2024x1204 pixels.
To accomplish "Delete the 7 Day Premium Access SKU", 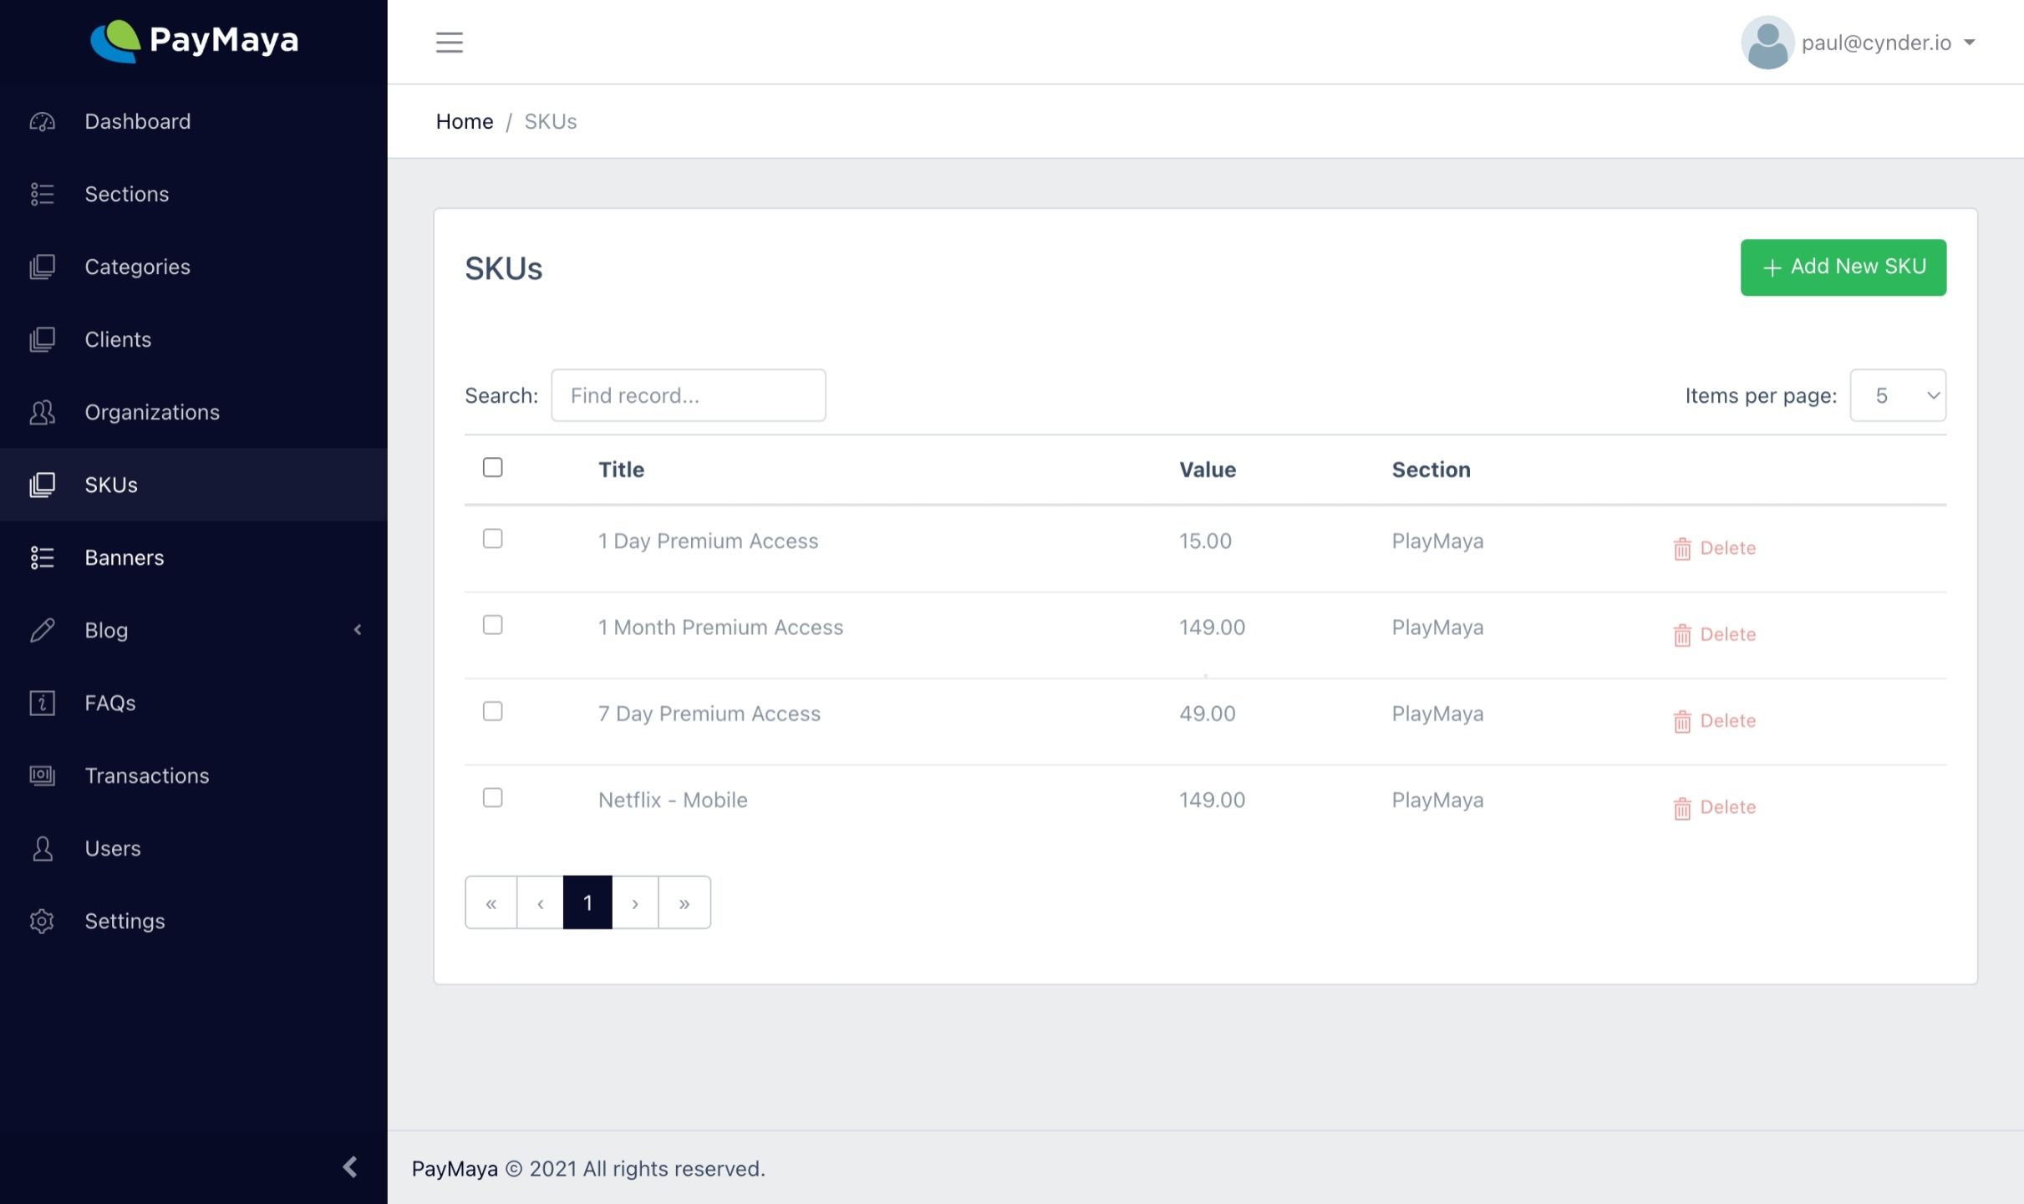I will 1715,720.
